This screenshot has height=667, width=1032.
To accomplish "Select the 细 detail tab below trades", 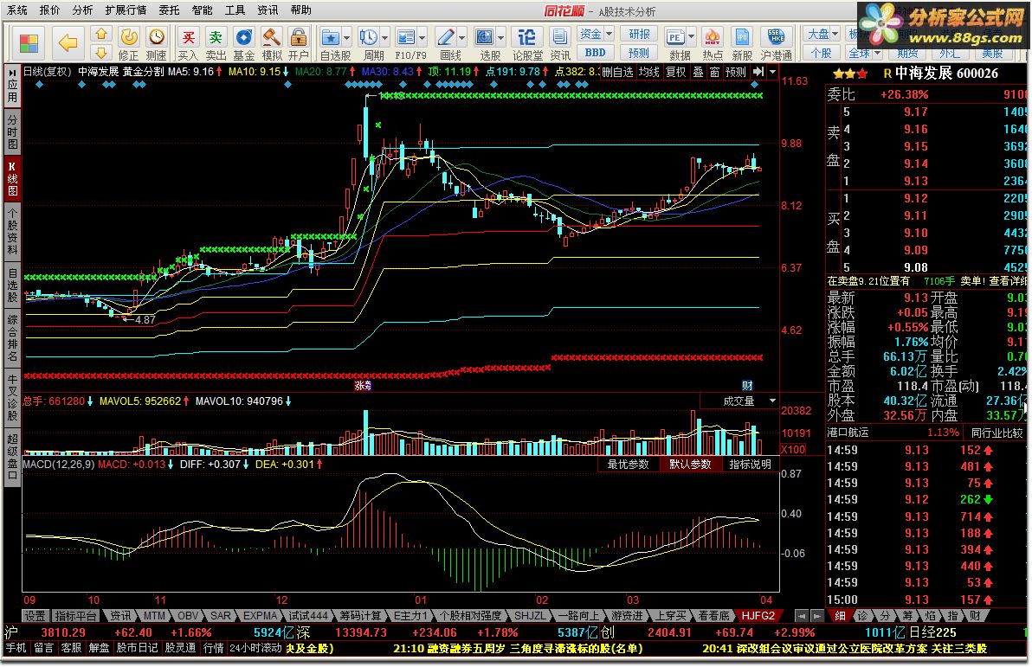I will 840,616.
